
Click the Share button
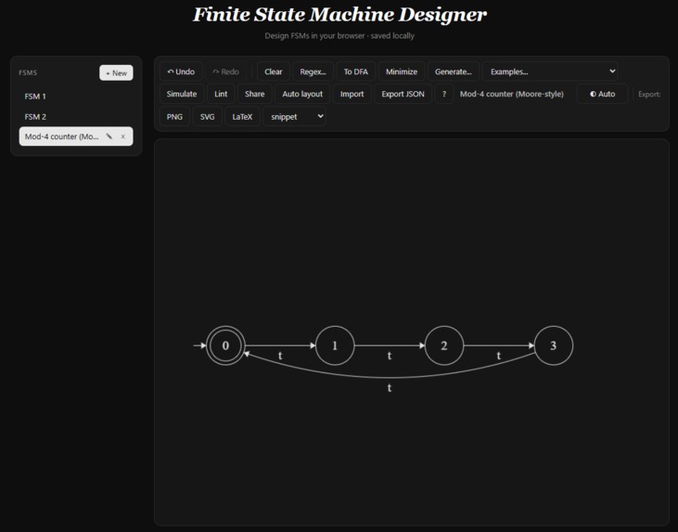[x=254, y=94]
